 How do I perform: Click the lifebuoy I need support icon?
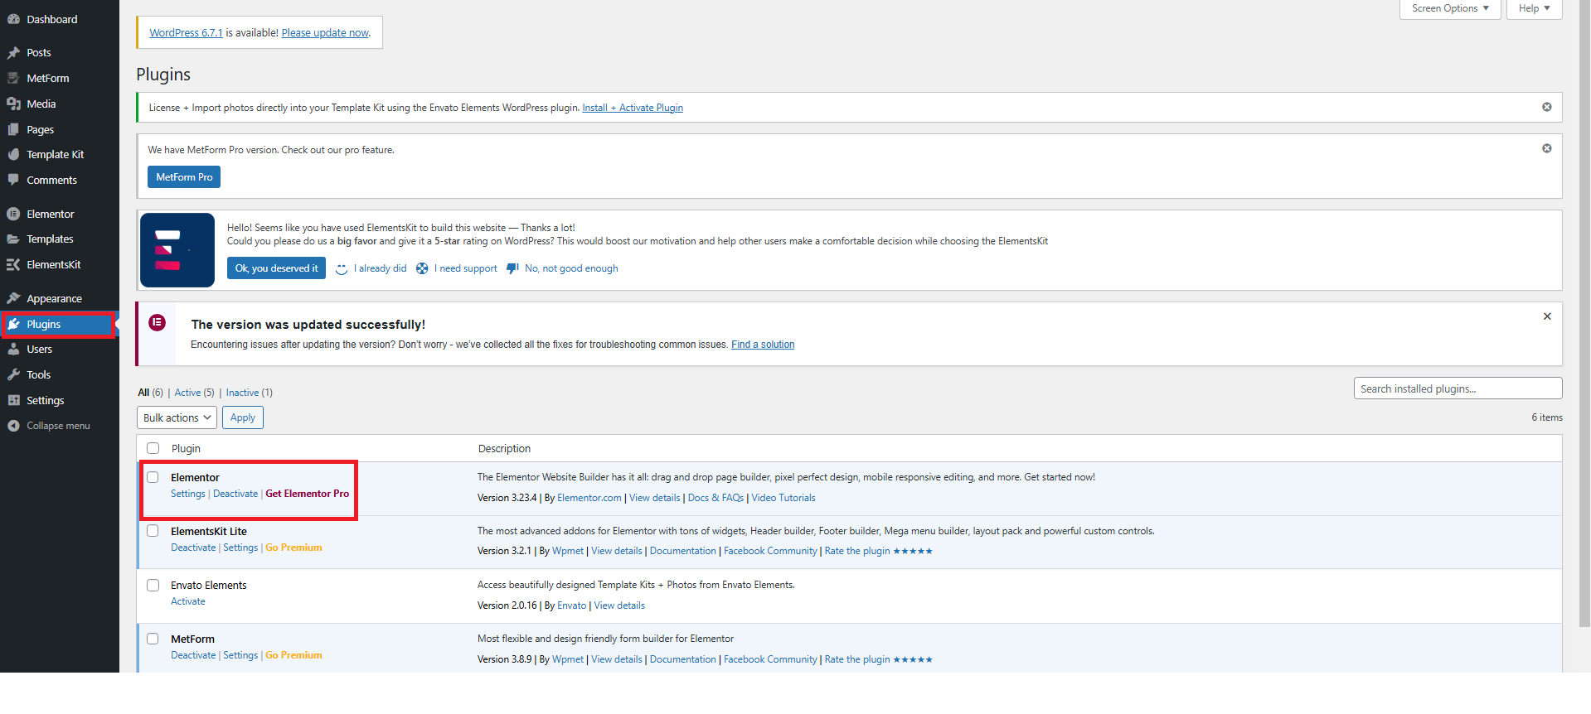422,268
